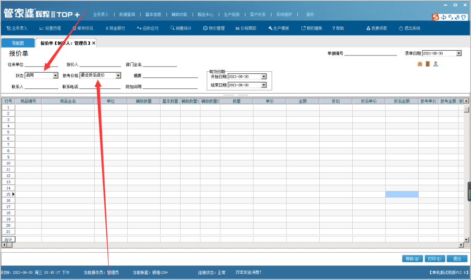Screen dimensions: 471x280
Task: Open the 录单日期 date dropdown
Action: pyautogui.click(x=458, y=53)
